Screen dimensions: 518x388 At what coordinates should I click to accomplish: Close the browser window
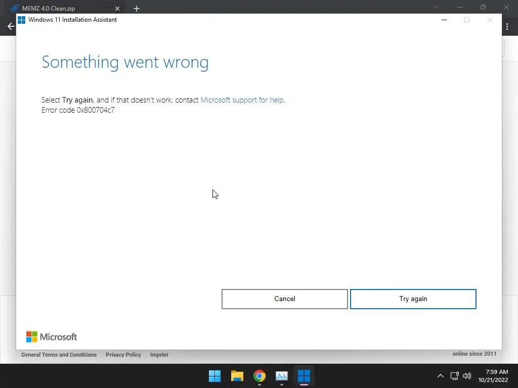coord(506,7)
